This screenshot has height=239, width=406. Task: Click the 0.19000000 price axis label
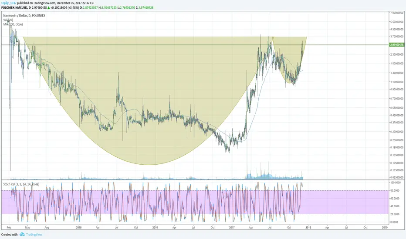coord(397,148)
